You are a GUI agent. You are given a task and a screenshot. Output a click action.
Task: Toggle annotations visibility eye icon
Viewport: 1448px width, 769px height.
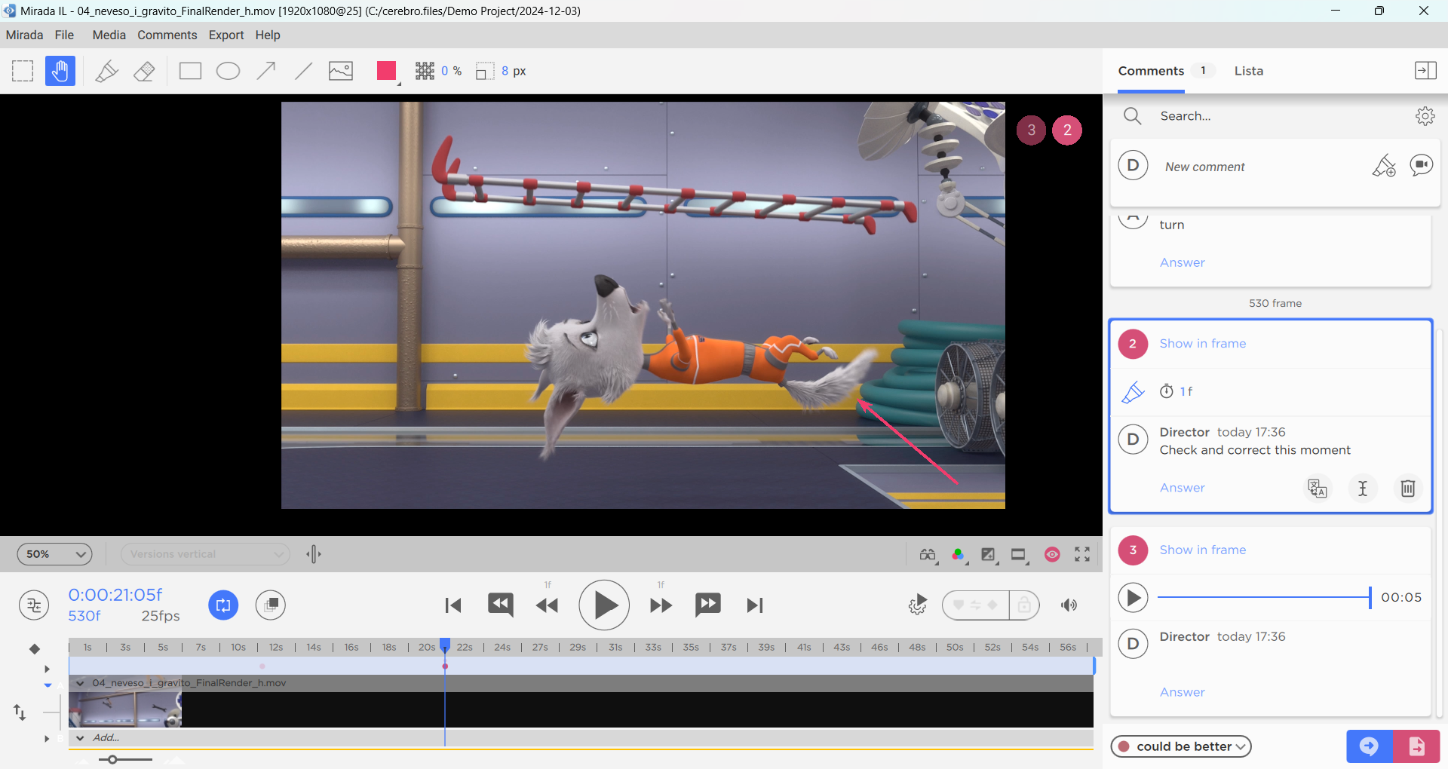(1052, 555)
